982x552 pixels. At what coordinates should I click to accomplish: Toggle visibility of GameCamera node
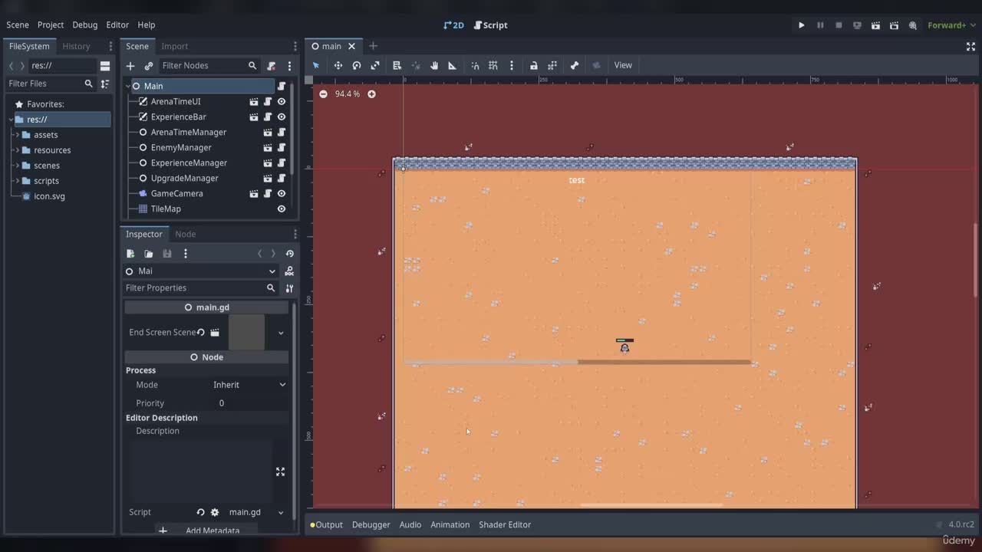click(282, 193)
